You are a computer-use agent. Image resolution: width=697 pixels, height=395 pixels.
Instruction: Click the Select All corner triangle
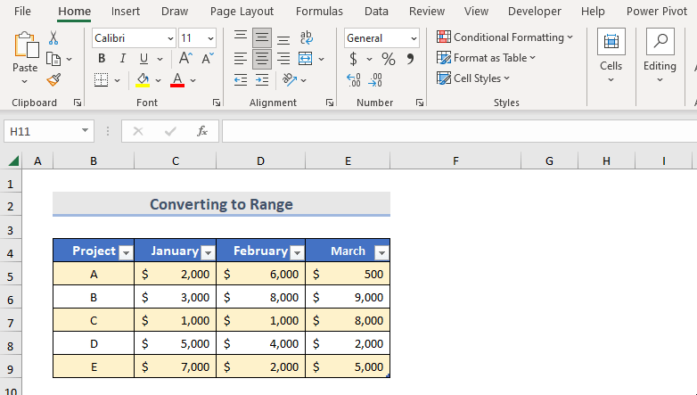[13, 161]
